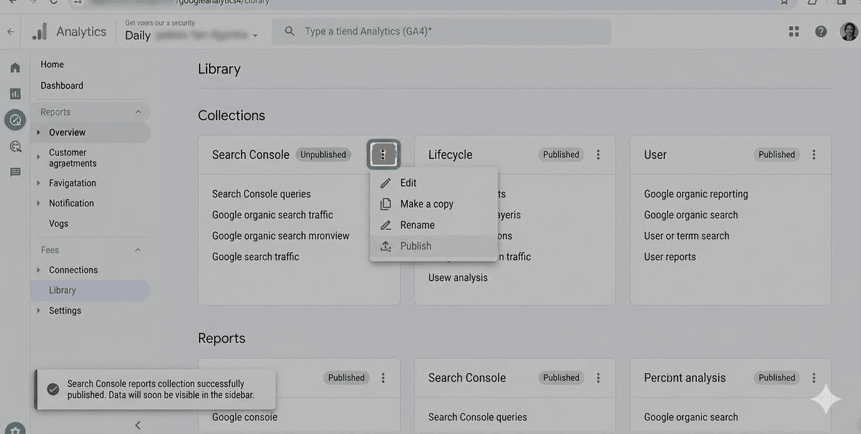The width and height of the screenshot is (861, 434).
Task: Open more options for Search Console report
Action: pos(598,378)
